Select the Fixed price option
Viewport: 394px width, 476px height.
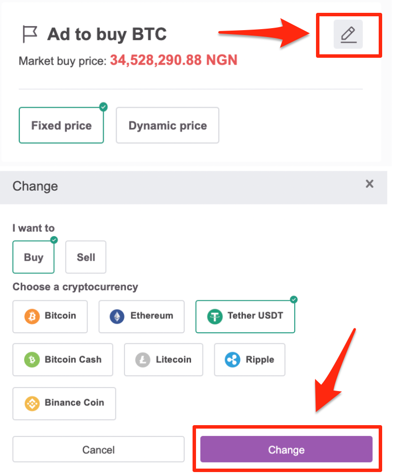tap(61, 125)
